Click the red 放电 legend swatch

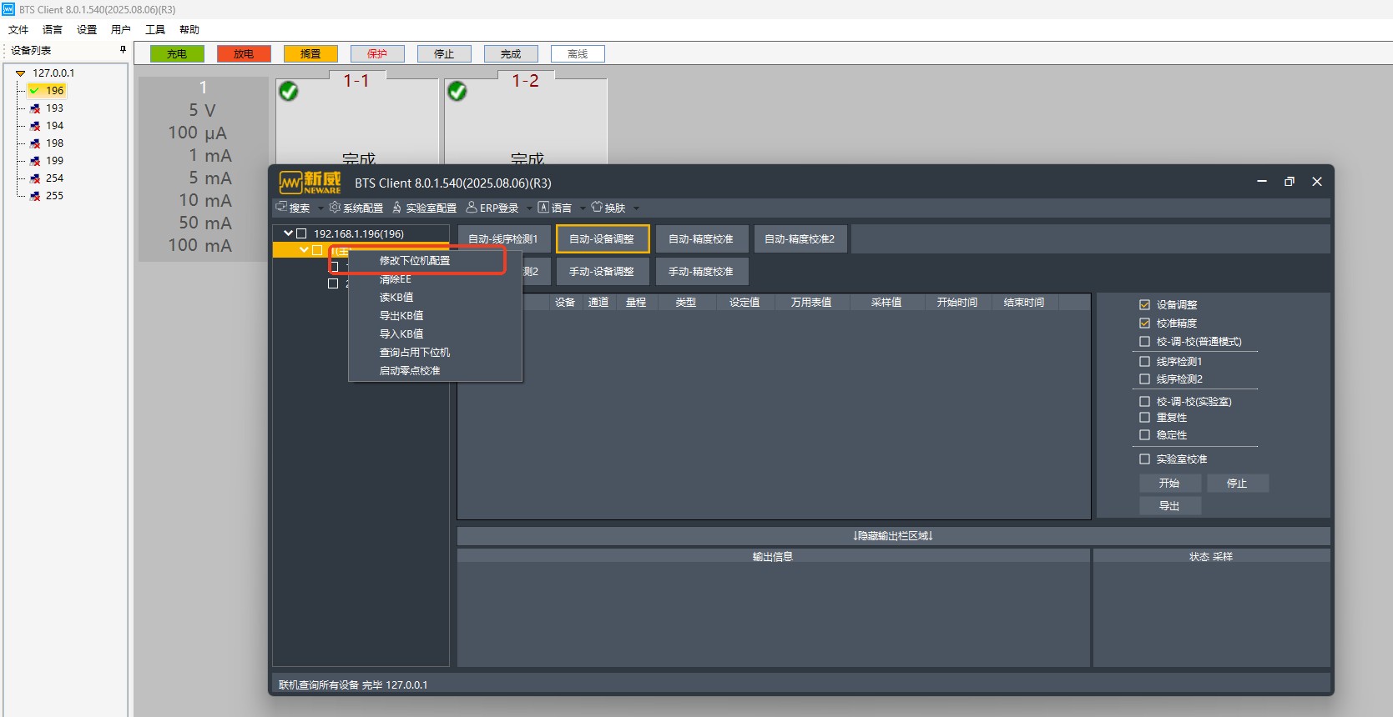click(x=244, y=54)
